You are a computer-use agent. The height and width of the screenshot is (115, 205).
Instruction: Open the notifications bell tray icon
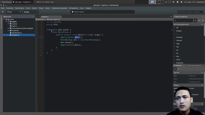click(x=182, y=2)
